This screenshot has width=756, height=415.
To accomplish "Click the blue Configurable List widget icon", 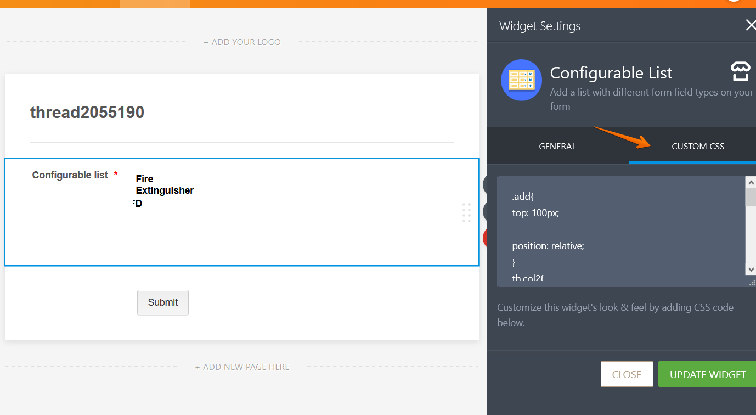I will click(x=521, y=80).
